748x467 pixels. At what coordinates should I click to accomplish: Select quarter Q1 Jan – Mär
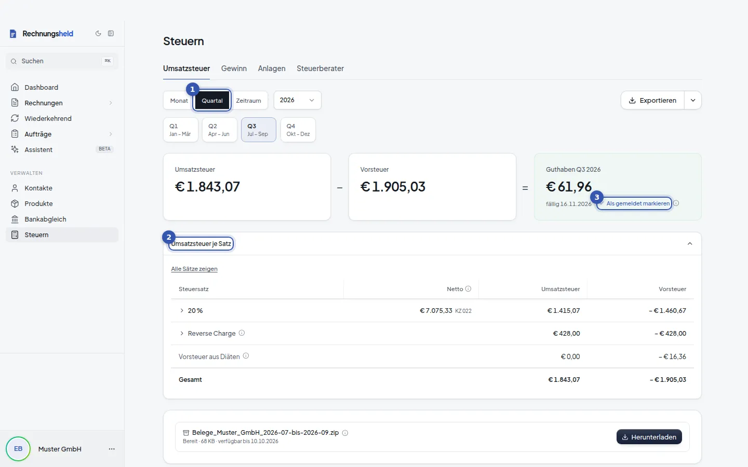click(x=180, y=130)
